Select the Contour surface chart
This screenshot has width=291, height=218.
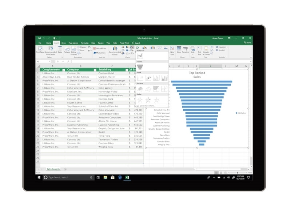pos(156,89)
